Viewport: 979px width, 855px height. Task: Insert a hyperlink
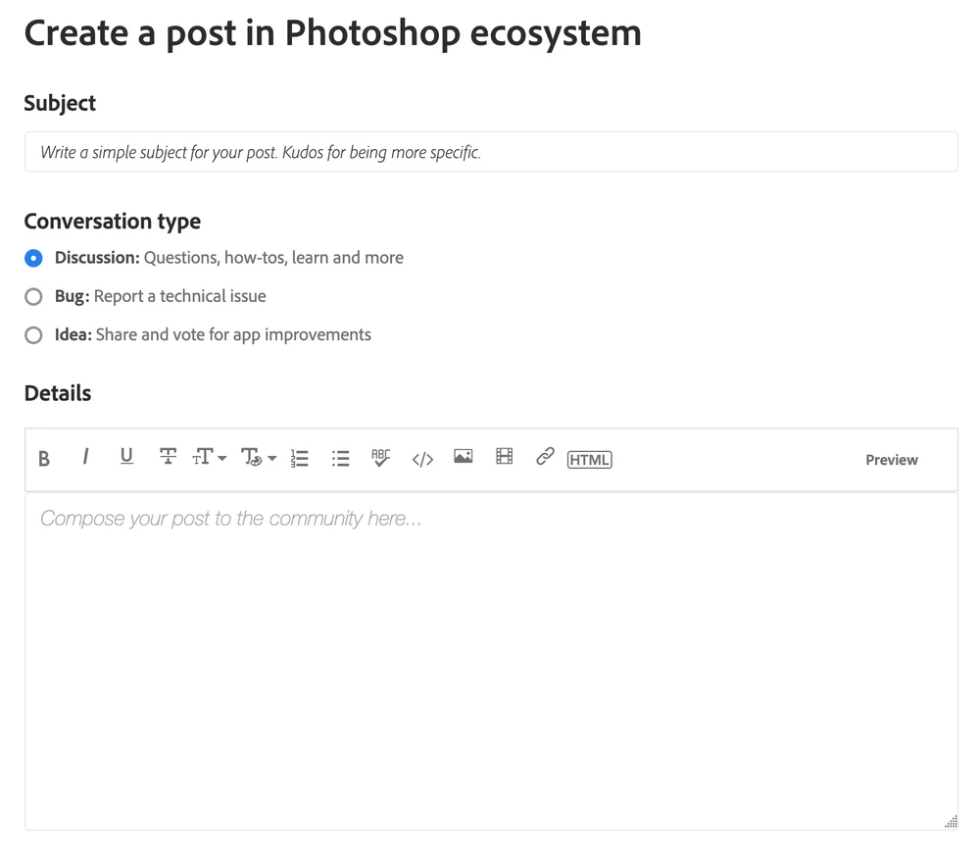coord(545,457)
